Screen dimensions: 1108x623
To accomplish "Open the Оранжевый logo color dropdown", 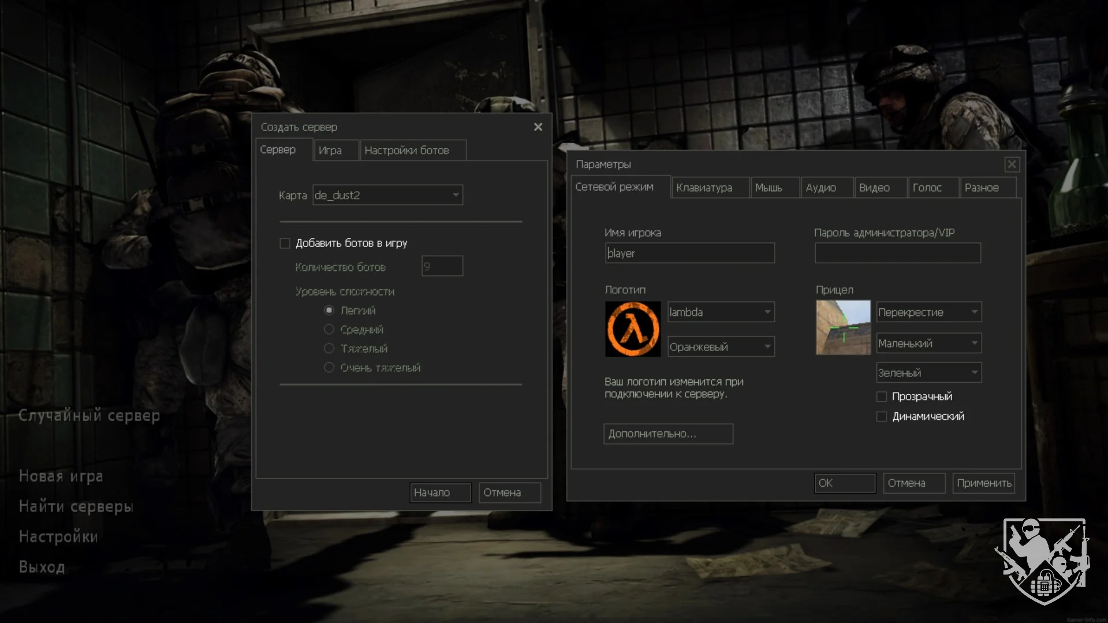I will [x=721, y=347].
